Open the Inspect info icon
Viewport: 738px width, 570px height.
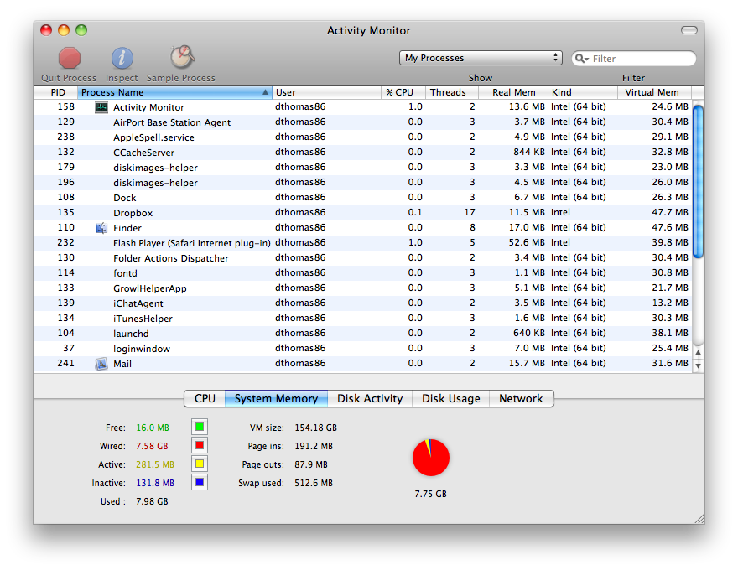tap(122, 59)
